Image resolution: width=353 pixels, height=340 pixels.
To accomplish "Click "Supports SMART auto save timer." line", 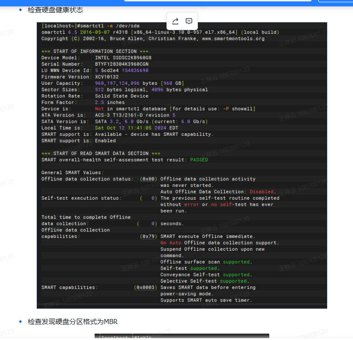I will point(207,300).
